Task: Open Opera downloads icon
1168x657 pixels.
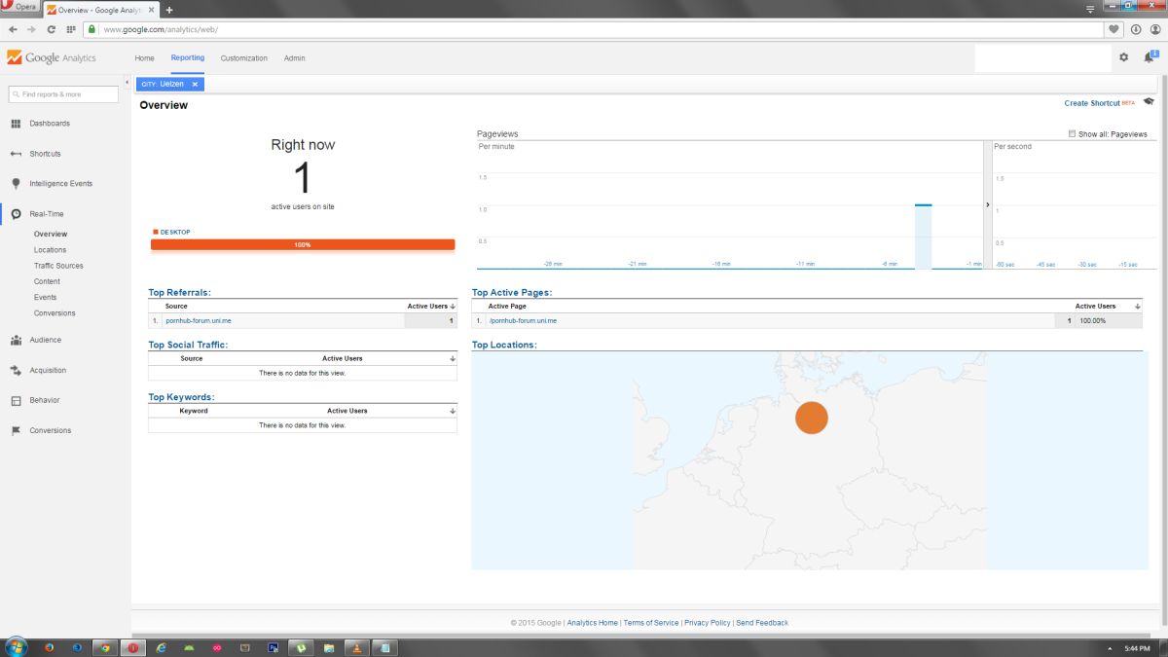Action: point(1135,29)
